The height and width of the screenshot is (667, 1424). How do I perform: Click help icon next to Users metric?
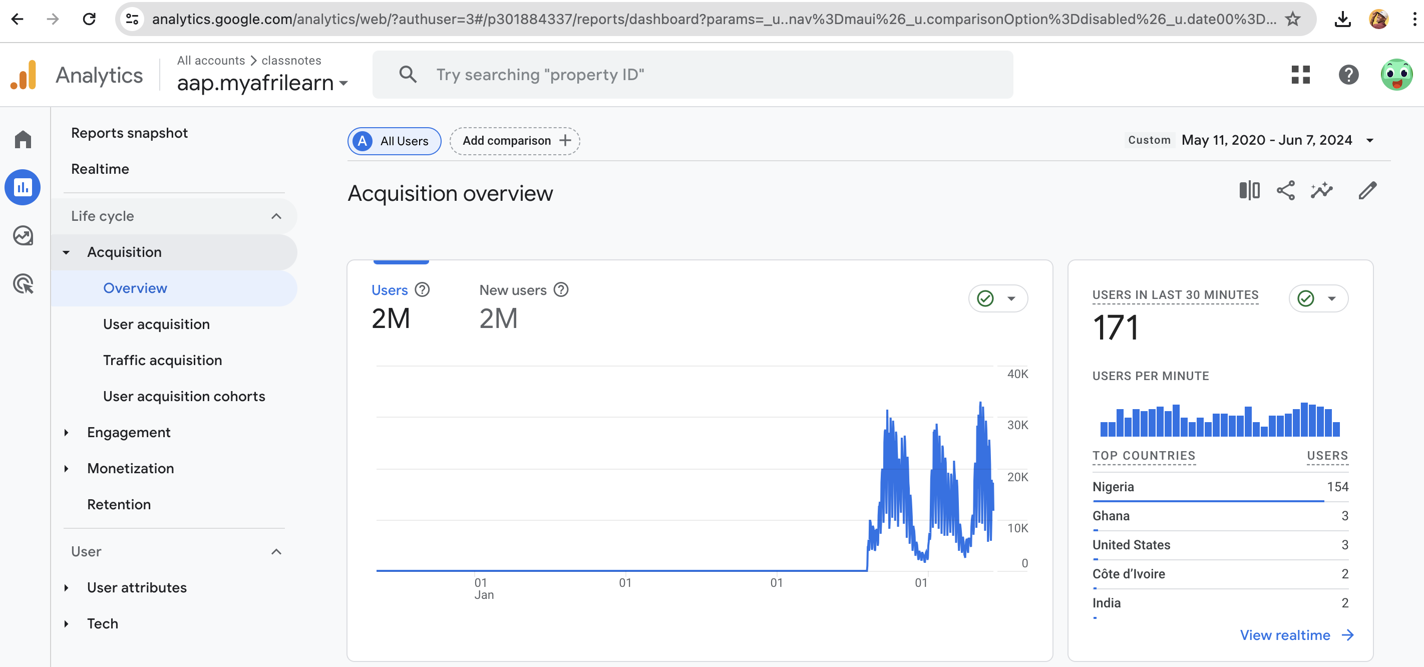tap(422, 290)
